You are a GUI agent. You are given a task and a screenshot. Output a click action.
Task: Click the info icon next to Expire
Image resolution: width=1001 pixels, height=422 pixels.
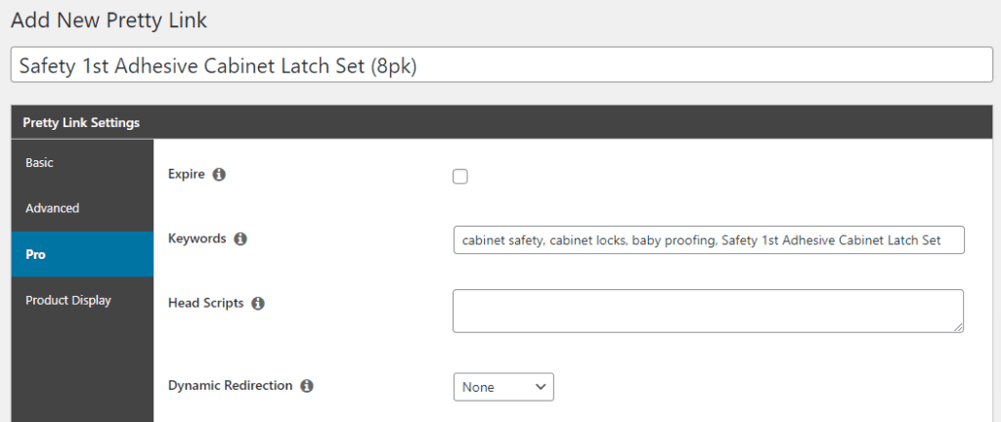[x=219, y=175]
